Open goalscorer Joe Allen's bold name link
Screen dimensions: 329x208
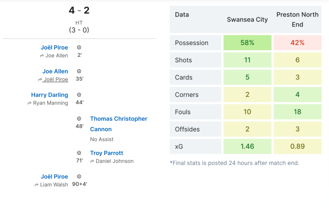pyautogui.click(x=55, y=71)
